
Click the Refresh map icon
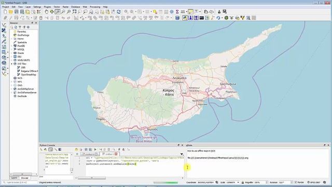pyautogui.click(x=119, y=12)
